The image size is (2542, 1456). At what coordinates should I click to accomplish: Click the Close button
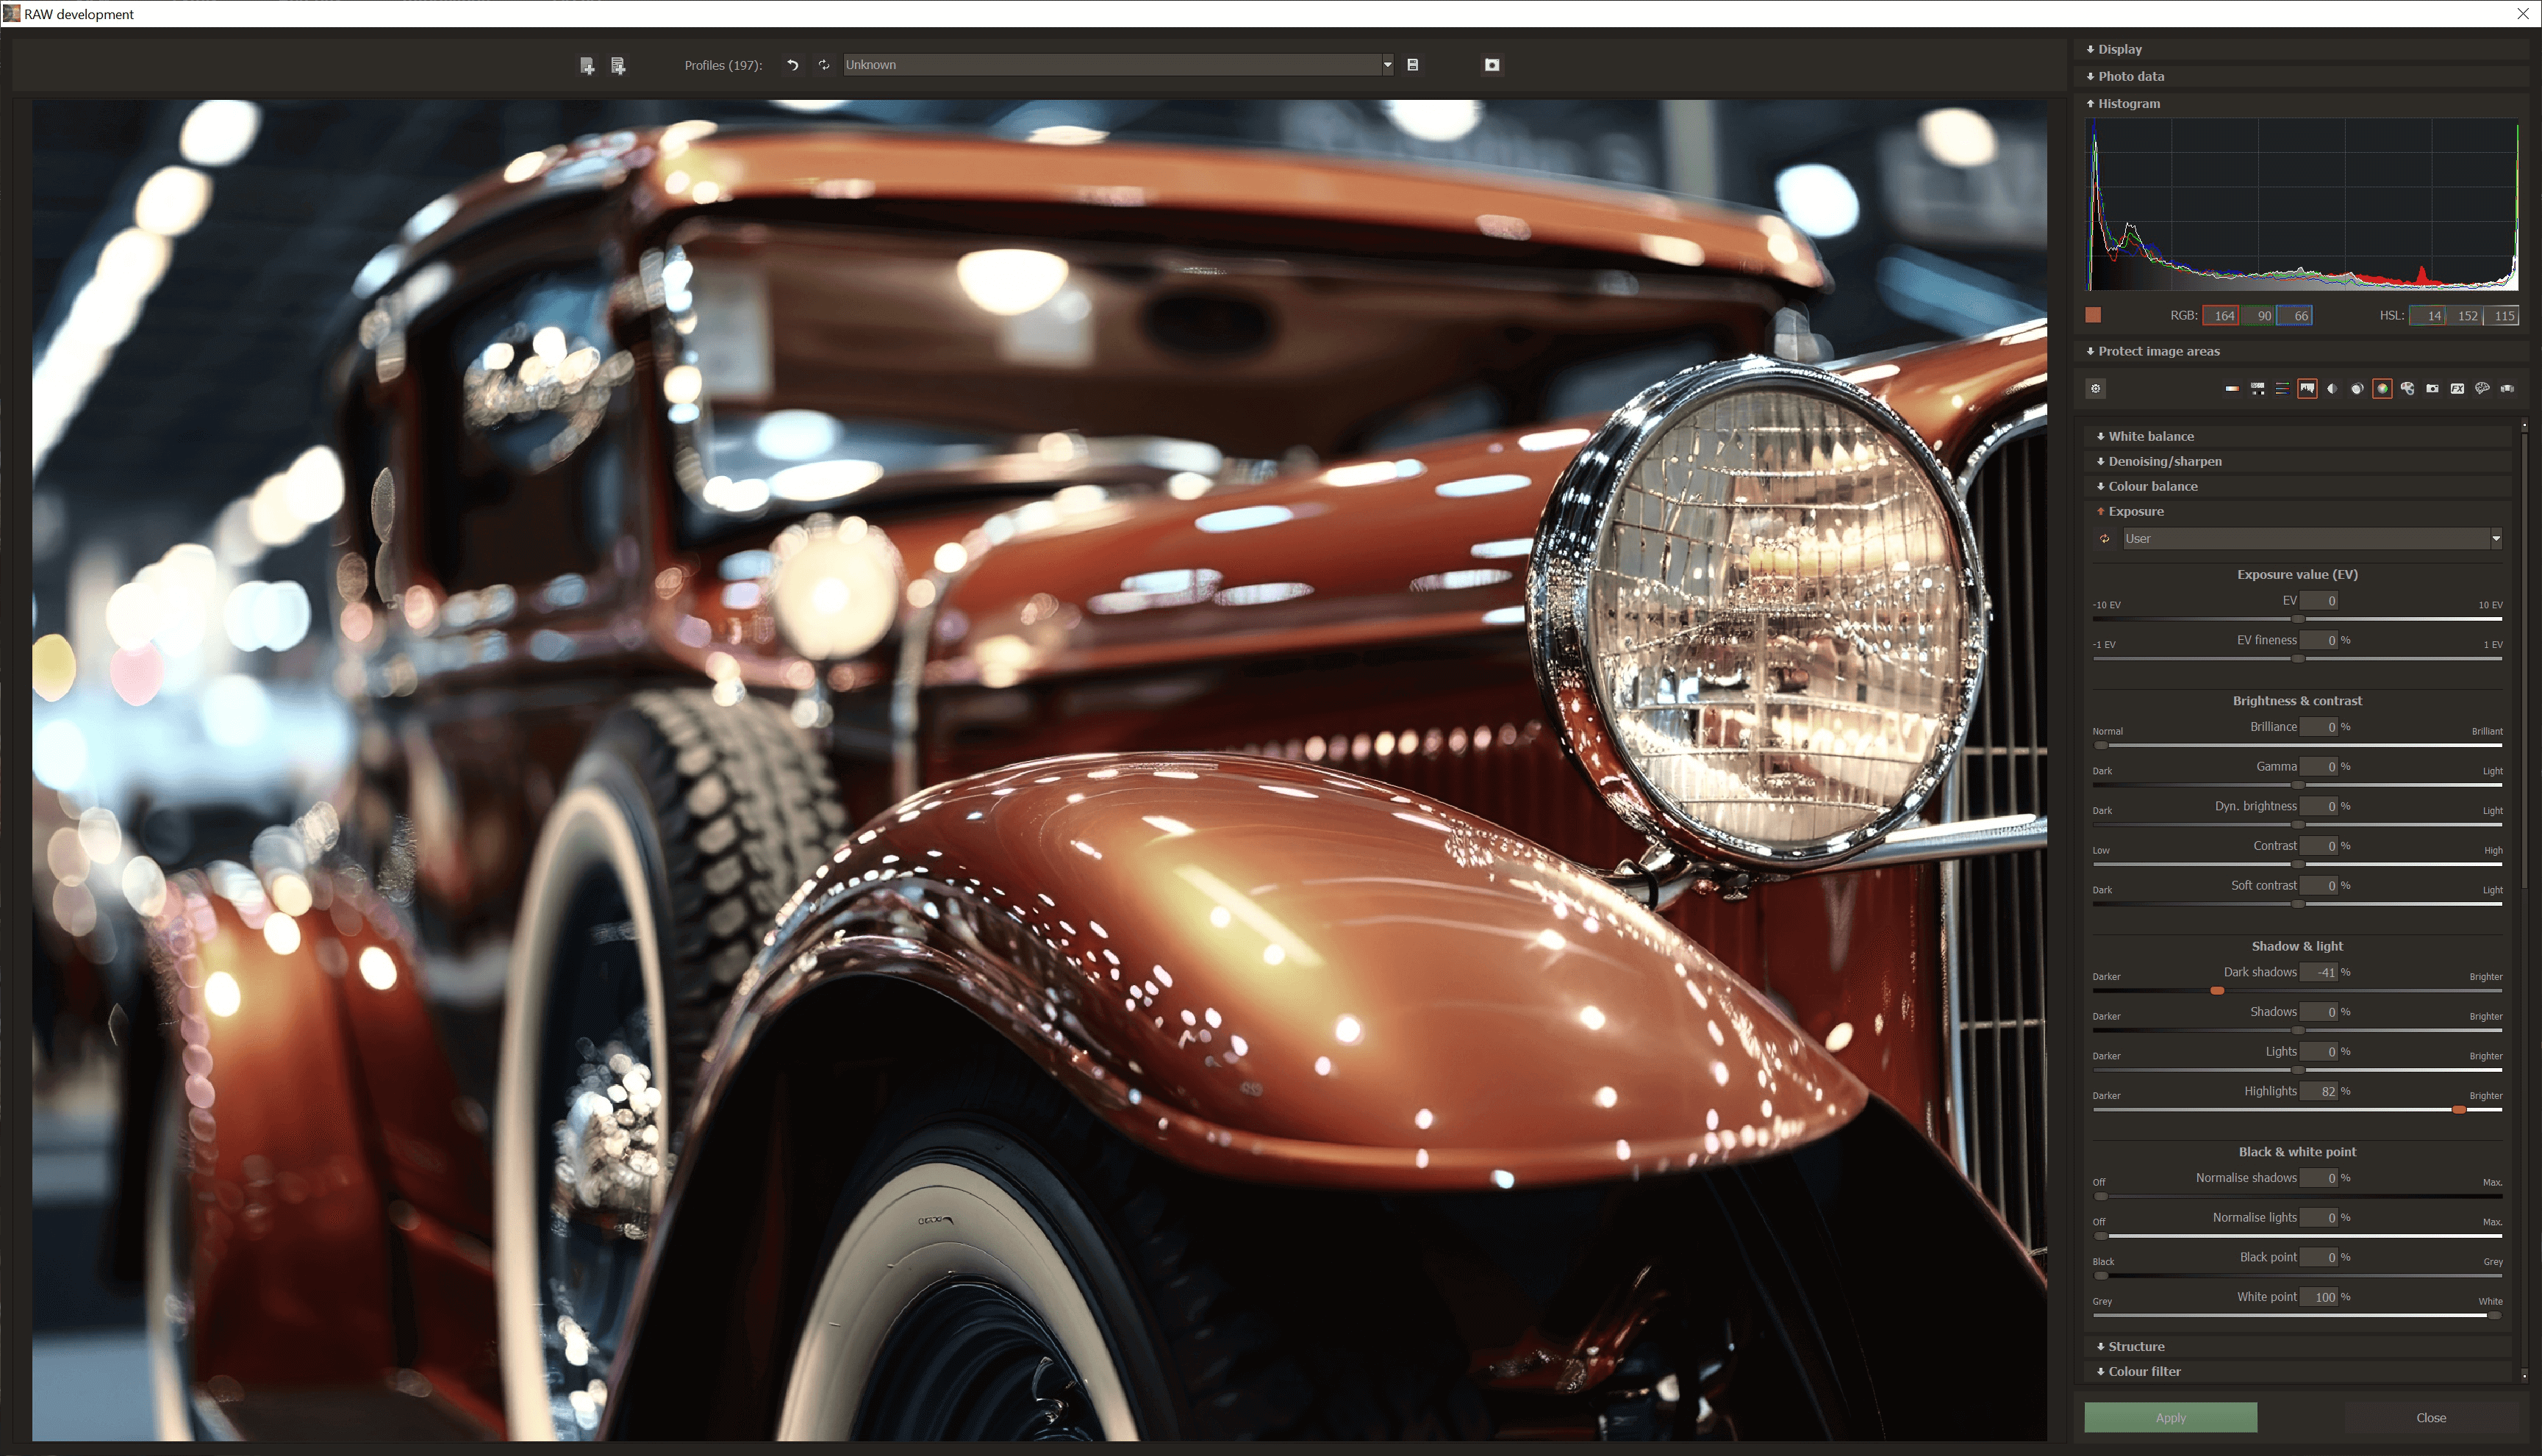(2430, 1417)
